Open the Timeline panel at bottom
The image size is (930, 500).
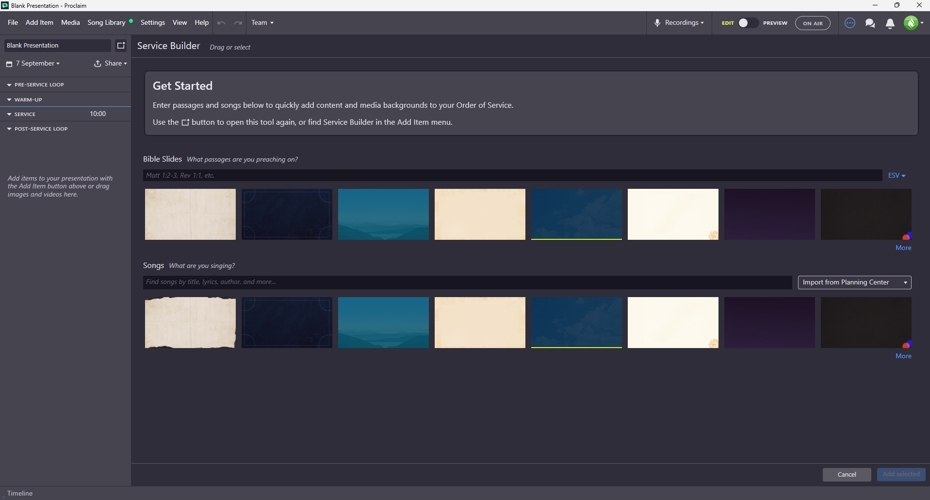(x=20, y=493)
